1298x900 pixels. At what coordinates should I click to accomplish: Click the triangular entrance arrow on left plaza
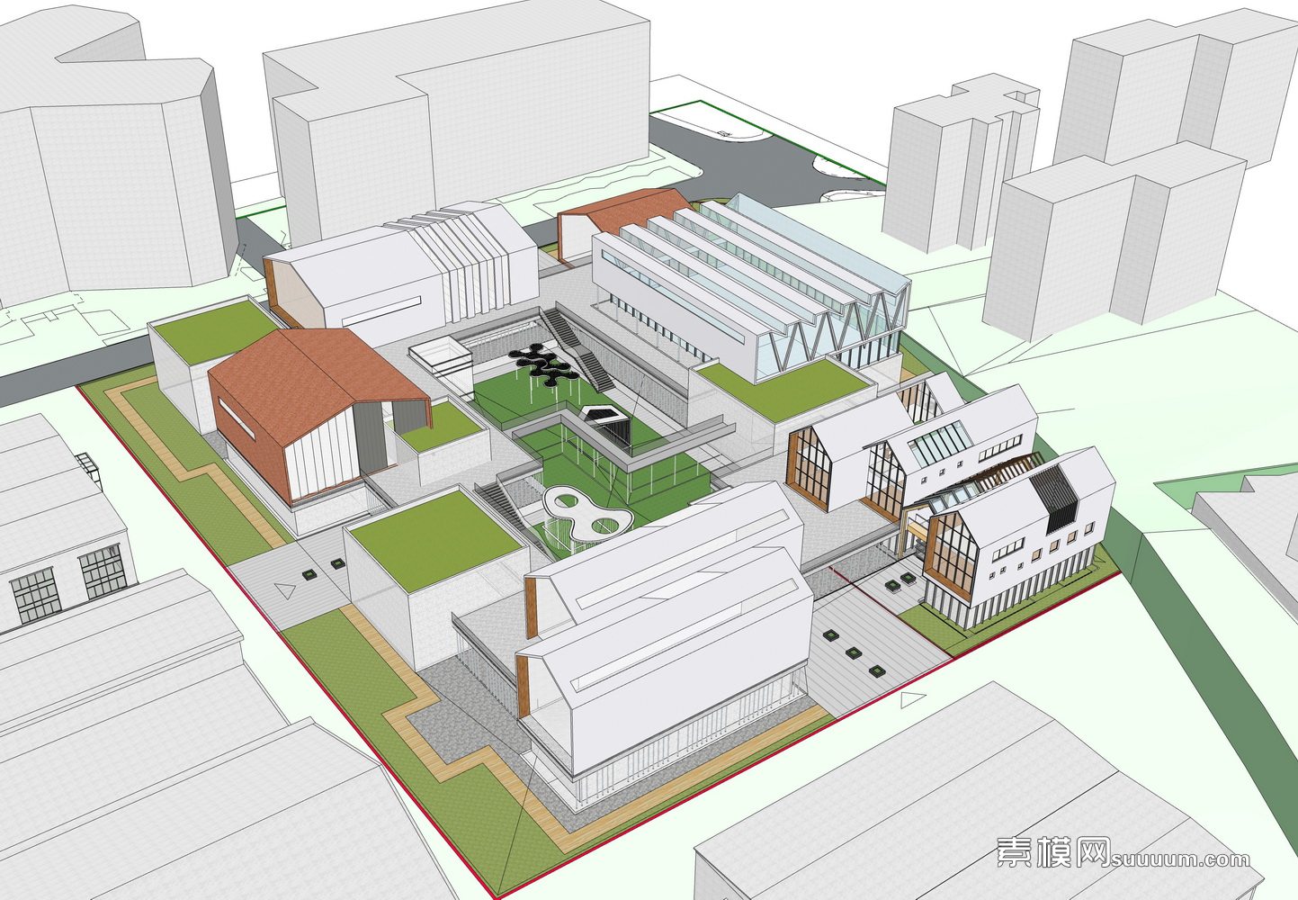[286, 591]
